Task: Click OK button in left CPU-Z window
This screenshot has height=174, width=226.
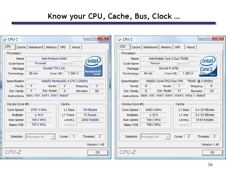Action: [98, 152]
